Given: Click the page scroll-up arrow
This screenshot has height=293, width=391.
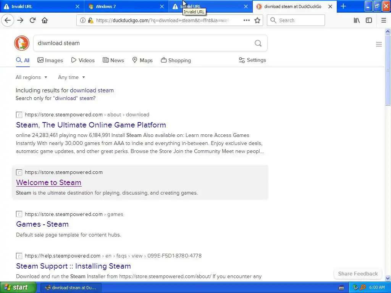Looking at the screenshot, I should [388, 31].
